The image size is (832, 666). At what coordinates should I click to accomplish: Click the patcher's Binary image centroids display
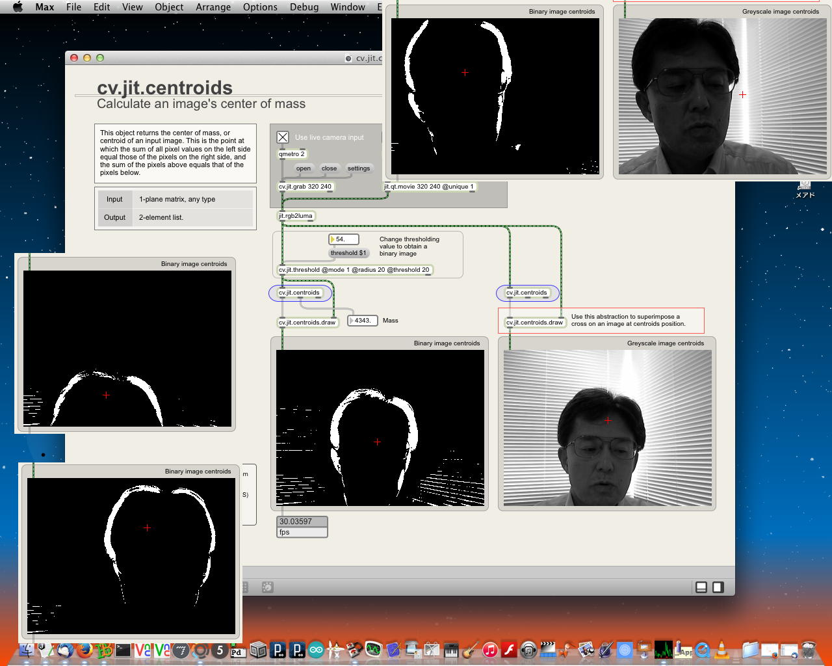click(x=380, y=428)
